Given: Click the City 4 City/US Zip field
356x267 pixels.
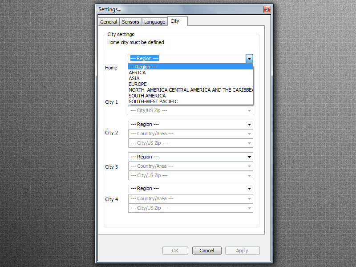Looking at the screenshot, I should [190, 208].
